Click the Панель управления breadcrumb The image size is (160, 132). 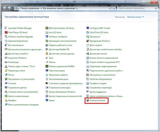pos(30,8)
